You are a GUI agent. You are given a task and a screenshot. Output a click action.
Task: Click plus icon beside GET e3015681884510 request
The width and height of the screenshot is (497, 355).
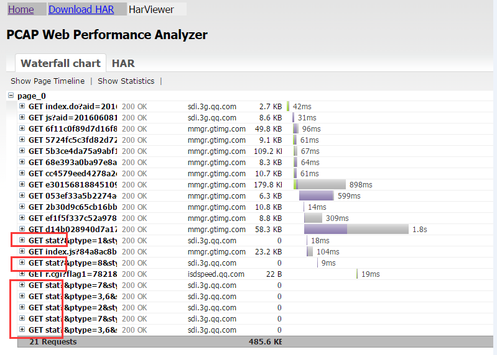point(22,184)
